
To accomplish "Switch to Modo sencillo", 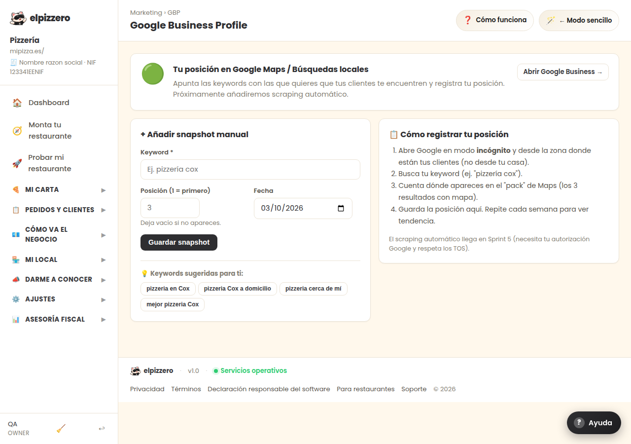I will click(x=579, y=20).
